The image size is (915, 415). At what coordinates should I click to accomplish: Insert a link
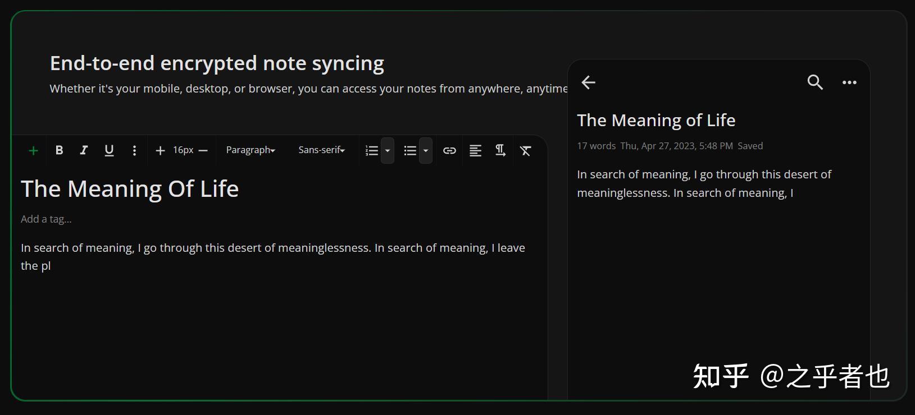coord(449,150)
